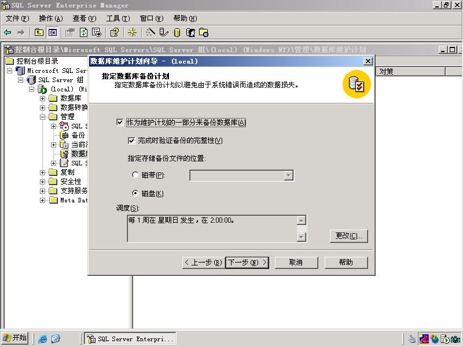Click the Back arrow toolbar icon
The width and height of the screenshot is (463, 347).
click(8, 32)
